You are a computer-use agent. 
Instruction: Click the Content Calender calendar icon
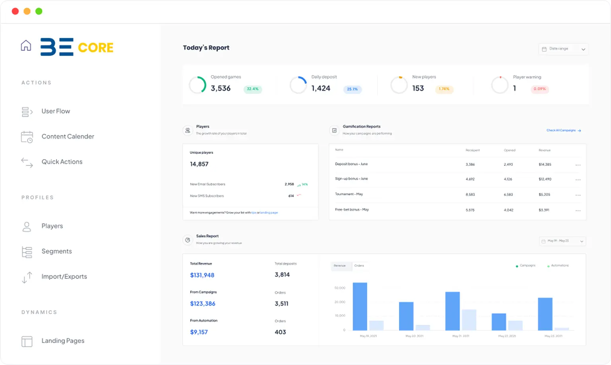pos(27,137)
